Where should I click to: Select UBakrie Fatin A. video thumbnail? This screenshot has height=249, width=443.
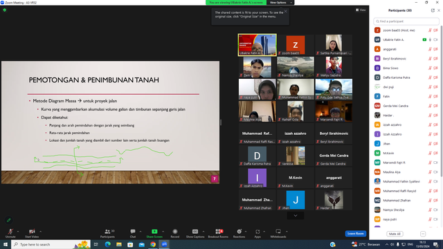coord(257,45)
